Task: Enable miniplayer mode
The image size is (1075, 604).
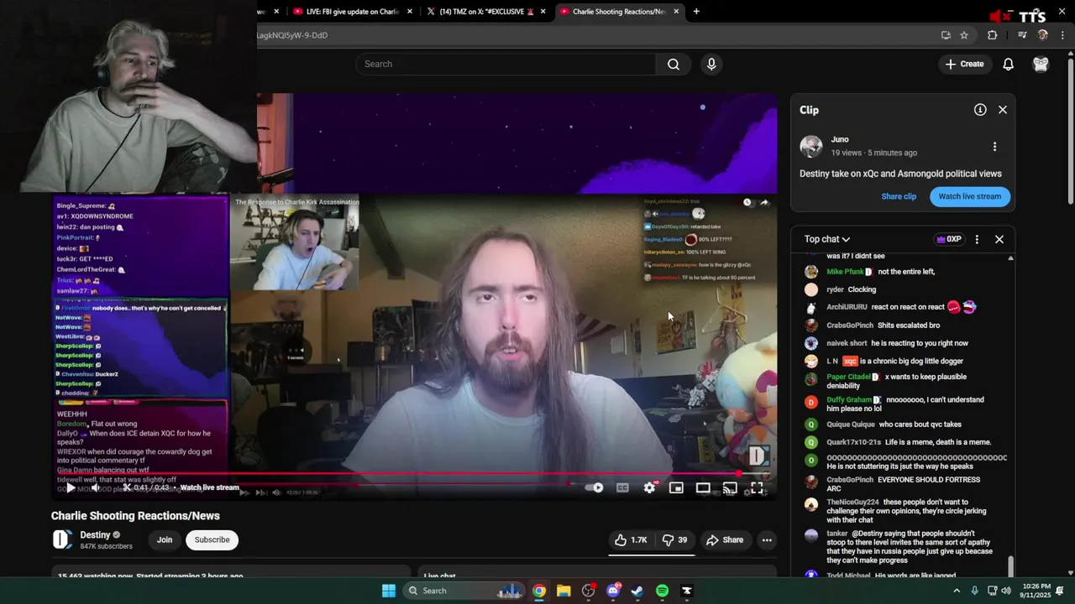Action: [676, 488]
